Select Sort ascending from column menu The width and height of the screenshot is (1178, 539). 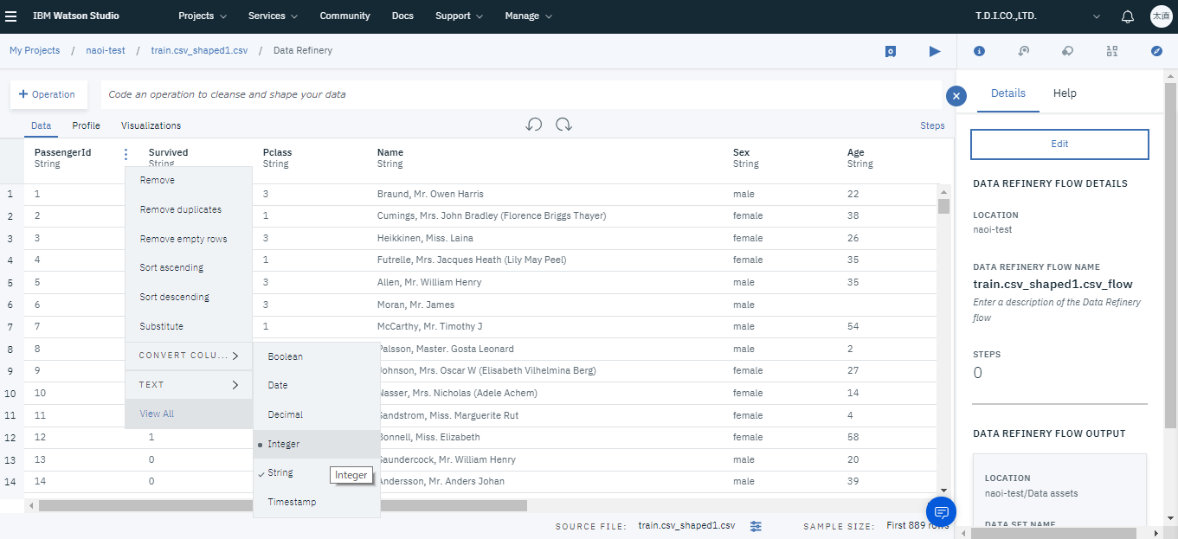click(171, 268)
